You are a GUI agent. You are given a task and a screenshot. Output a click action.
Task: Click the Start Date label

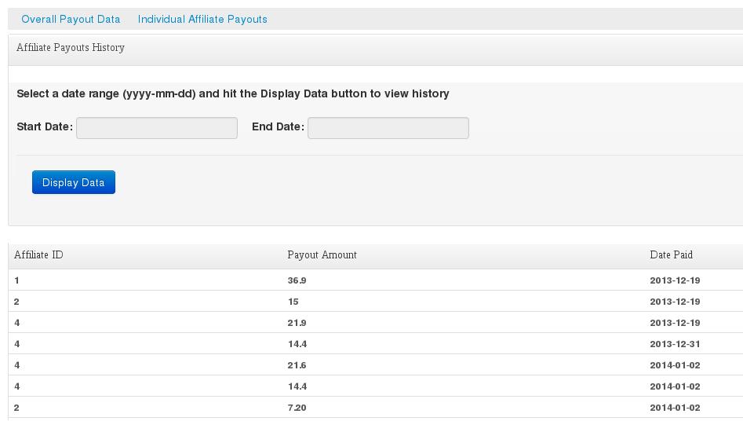pyautogui.click(x=45, y=126)
